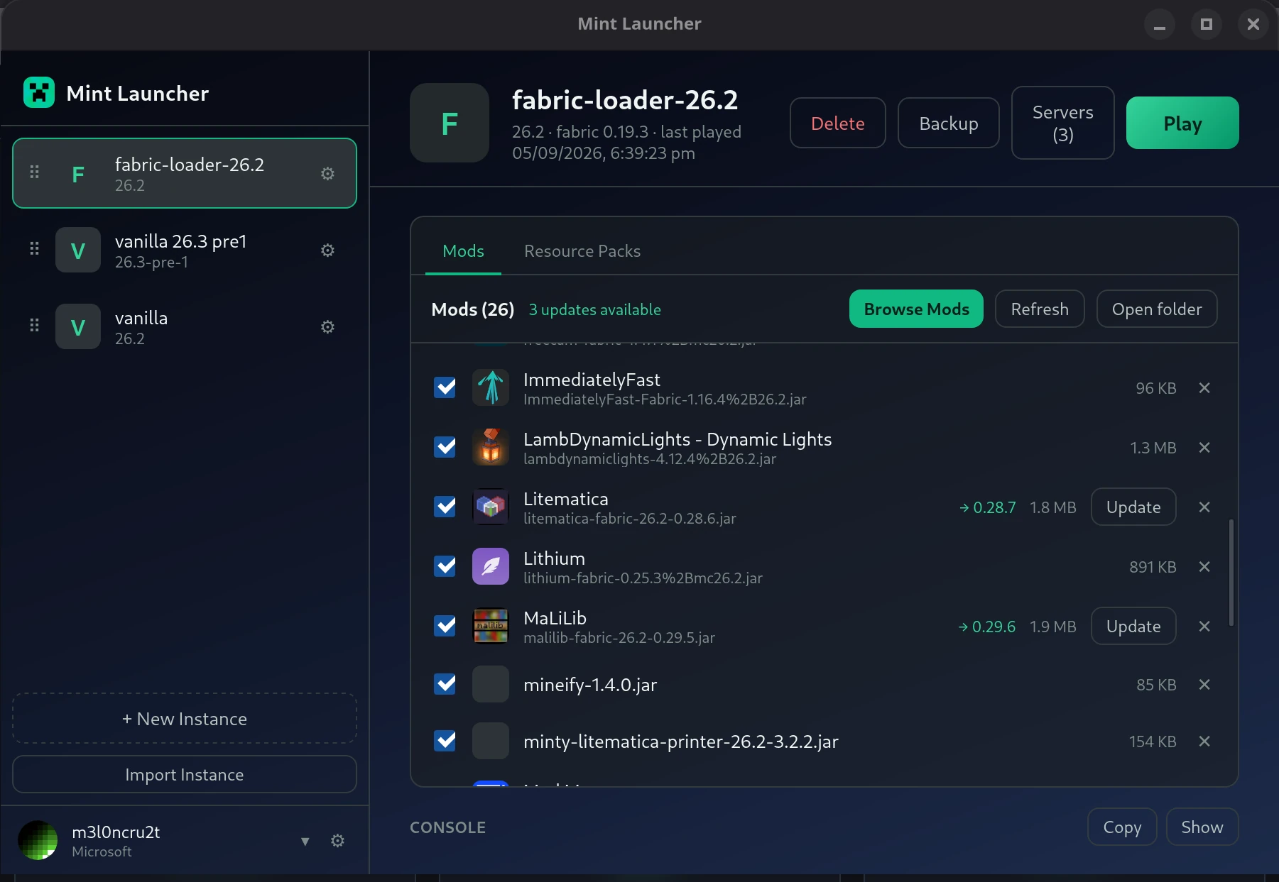
Task: Open settings gear for vanilla 26.3 pre1
Action: pyautogui.click(x=327, y=250)
